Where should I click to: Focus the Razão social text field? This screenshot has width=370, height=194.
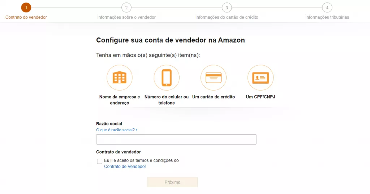click(x=176, y=140)
